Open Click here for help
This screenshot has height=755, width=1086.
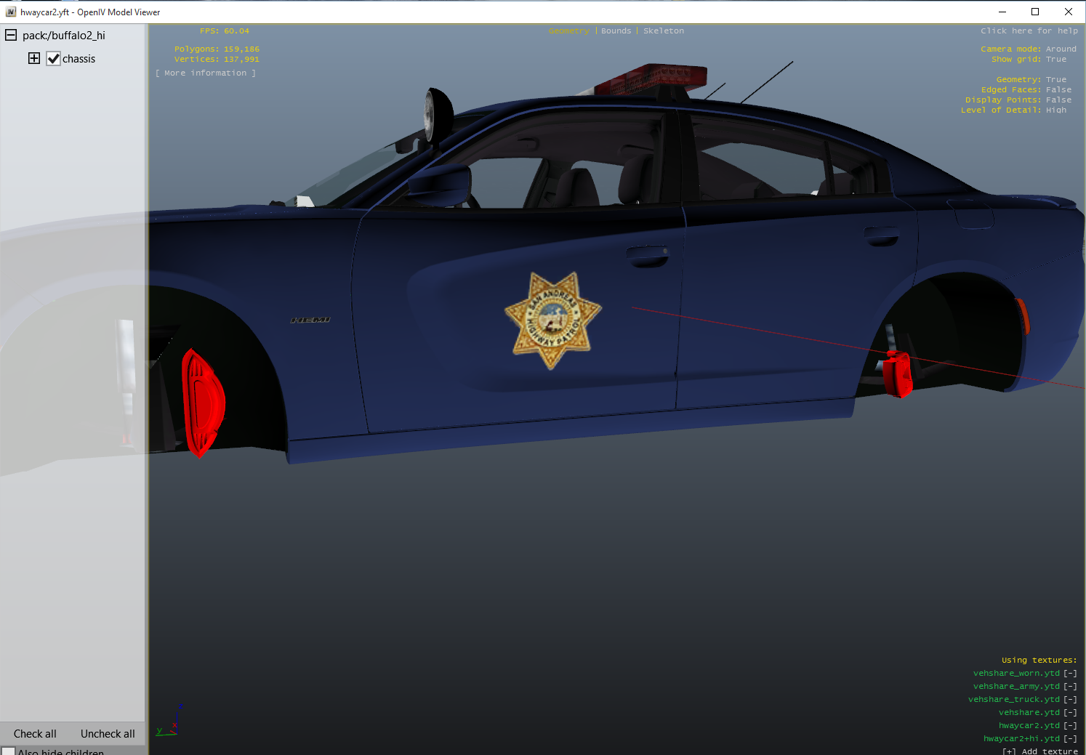coord(1029,31)
